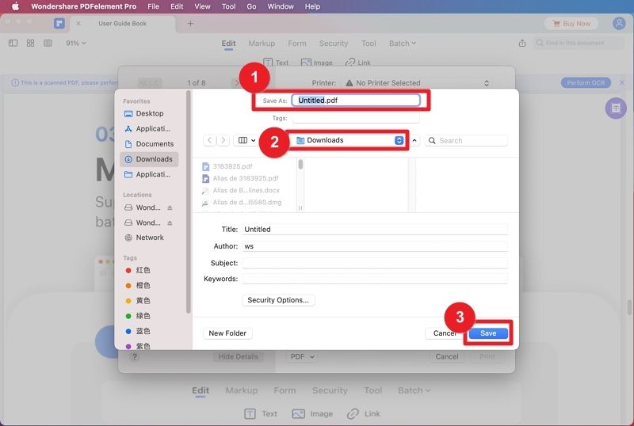Screen dimensions: 634x426
Task: Select the red 红色 tag
Action: (x=138, y=270)
